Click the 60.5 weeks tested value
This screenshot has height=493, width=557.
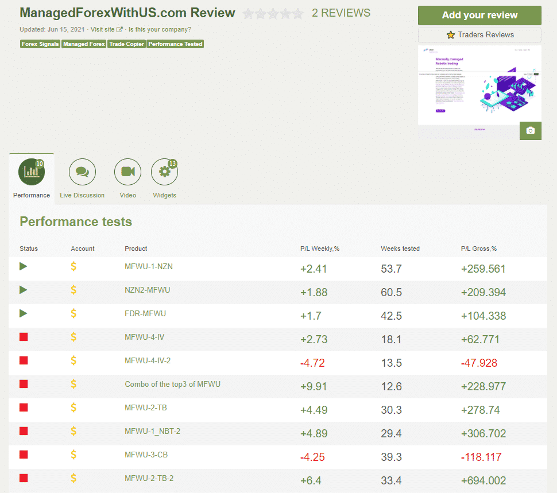pos(392,293)
